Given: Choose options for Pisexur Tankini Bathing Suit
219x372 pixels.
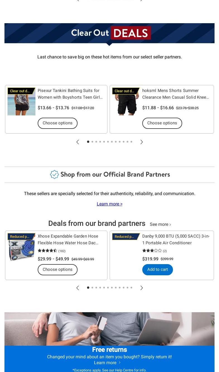Looking at the screenshot, I should pos(57,123).
